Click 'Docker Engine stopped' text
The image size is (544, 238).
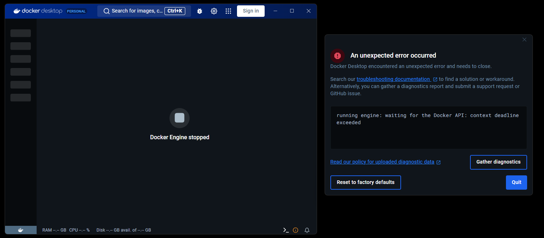point(180,137)
